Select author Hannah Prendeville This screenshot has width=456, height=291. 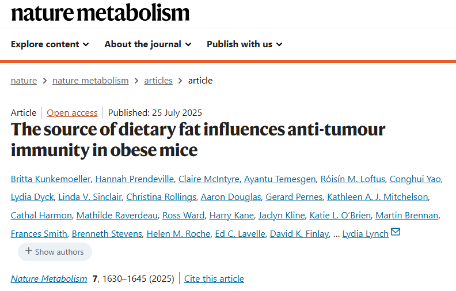tap(134, 179)
